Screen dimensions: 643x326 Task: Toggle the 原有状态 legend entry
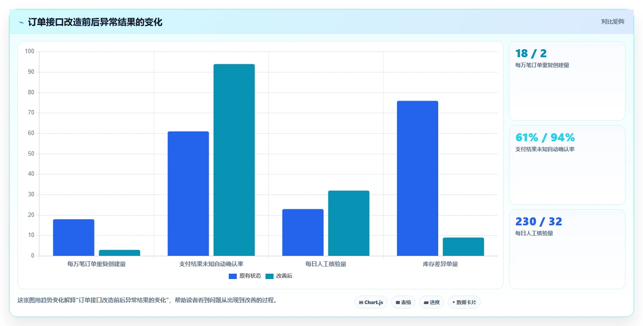pos(245,276)
